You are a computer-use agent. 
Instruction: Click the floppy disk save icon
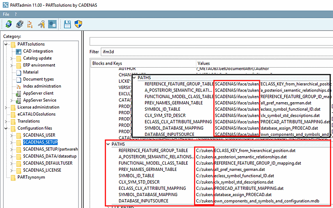(x=67, y=24)
